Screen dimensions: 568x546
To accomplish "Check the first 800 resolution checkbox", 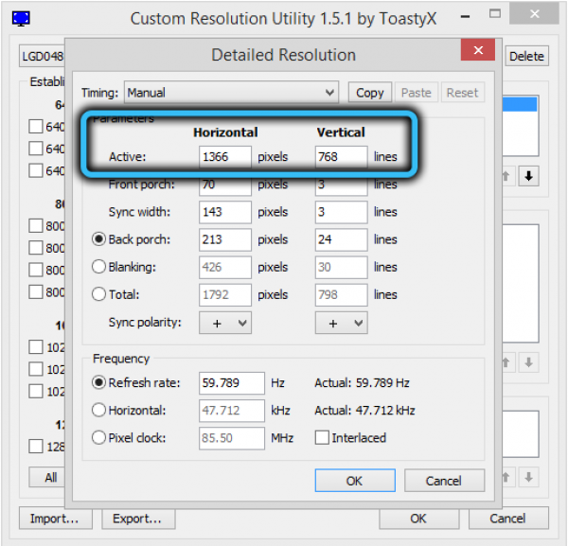I will [36, 225].
